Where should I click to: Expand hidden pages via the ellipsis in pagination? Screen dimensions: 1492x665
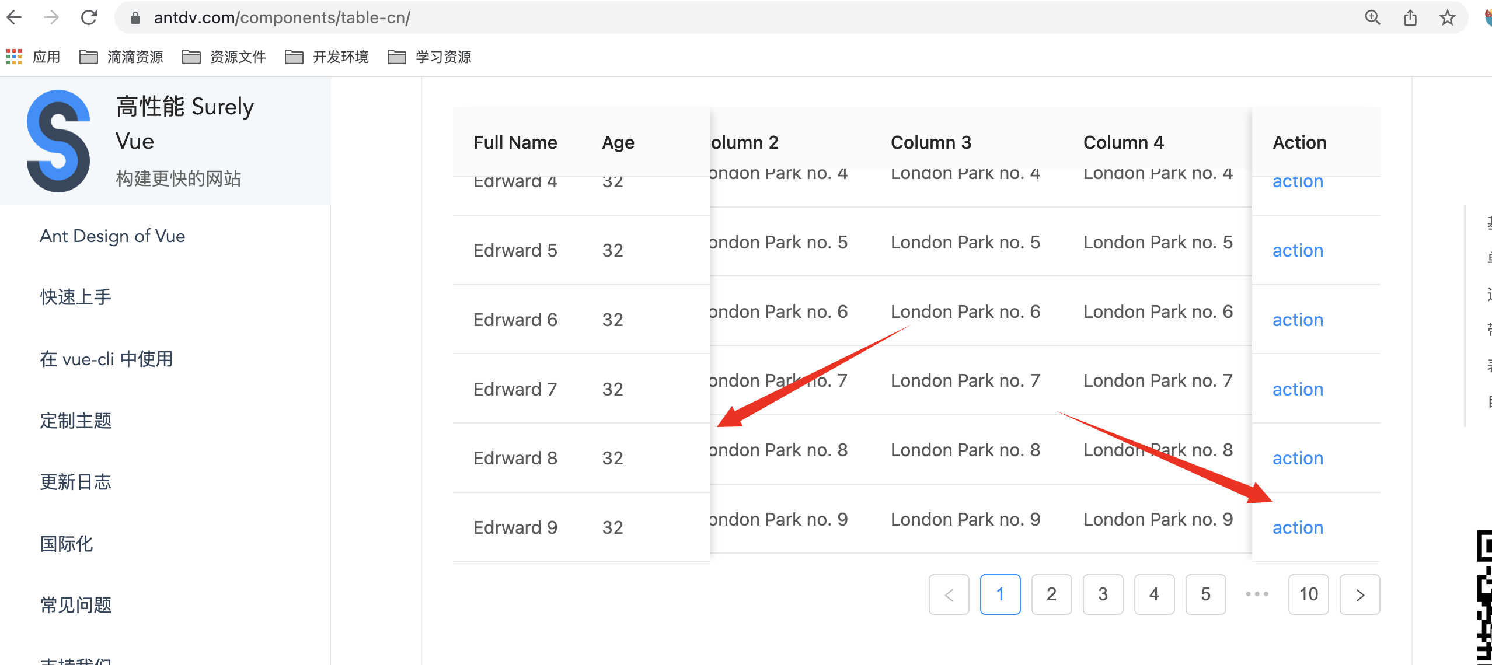(1257, 594)
